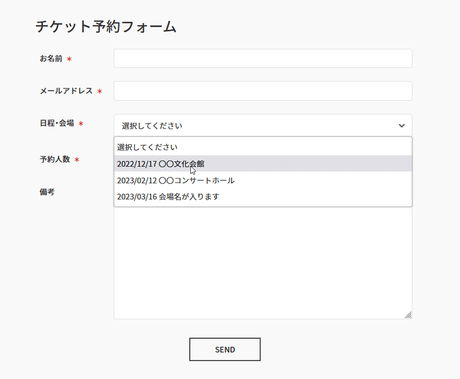
Task: Click the red asterisk beside メールアドレス
Action: point(99,91)
